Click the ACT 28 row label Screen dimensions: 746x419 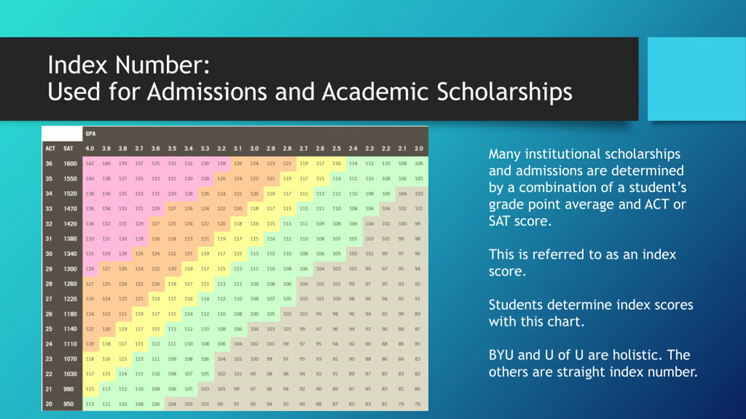coord(49,284)
